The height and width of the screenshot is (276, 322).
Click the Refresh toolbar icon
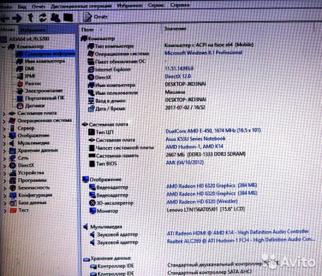coord(43,18)
